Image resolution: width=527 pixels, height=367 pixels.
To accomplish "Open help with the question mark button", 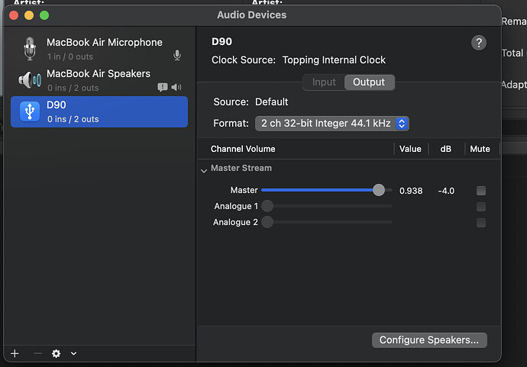I will (x=479, y=43).
